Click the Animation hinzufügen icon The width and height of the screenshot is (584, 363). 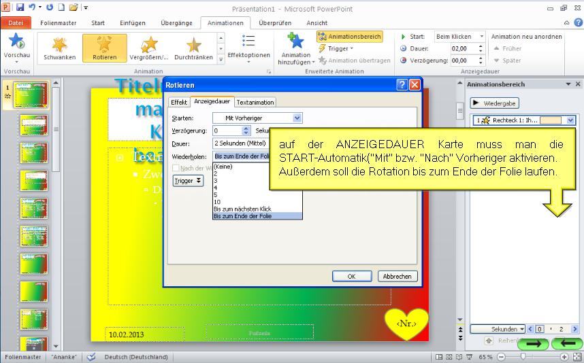(x=296, y=42)
